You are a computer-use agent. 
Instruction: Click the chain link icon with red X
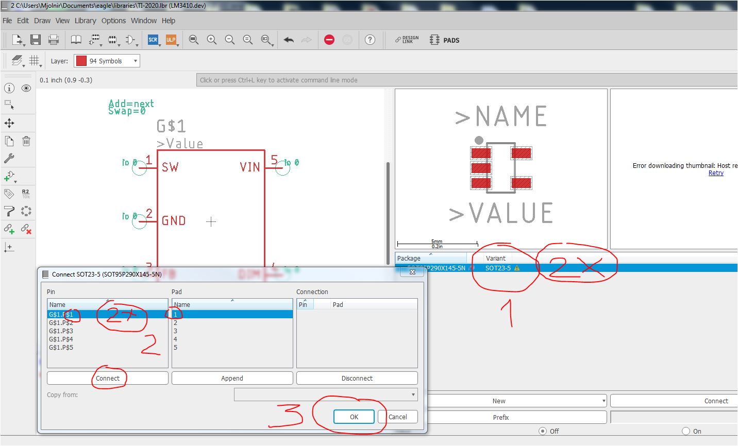[26, 229]
